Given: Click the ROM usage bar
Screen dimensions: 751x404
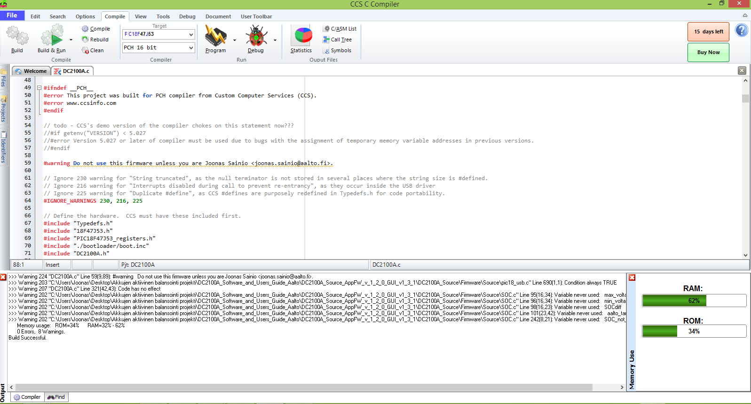Looking at the screenshot, I should [x=694, y=331].
